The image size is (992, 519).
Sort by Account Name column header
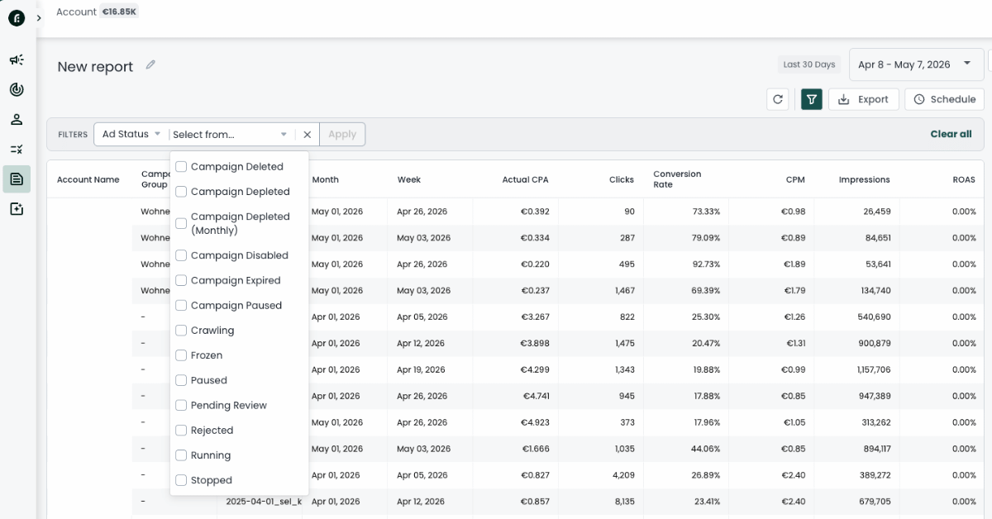(x=88, y=179)
